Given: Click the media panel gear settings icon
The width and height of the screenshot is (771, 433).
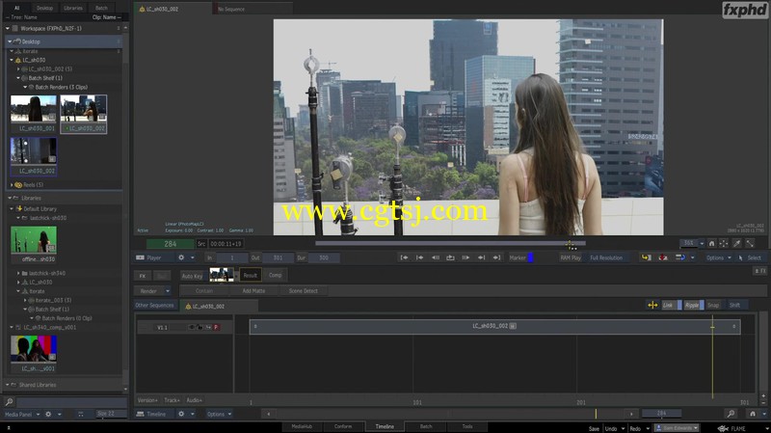Looking at the screenshot, I should click(48, 415).
